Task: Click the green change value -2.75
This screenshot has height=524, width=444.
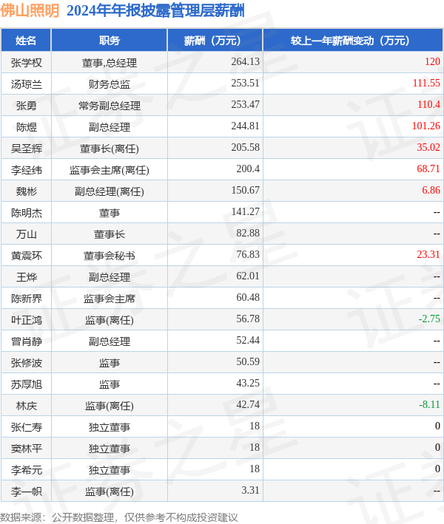Action: click(x=429, y=319)
